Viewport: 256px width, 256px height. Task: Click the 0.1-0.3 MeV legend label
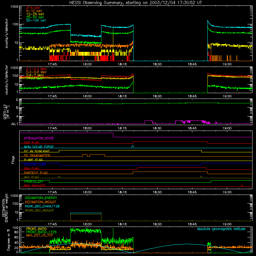[x=36, y=69]
